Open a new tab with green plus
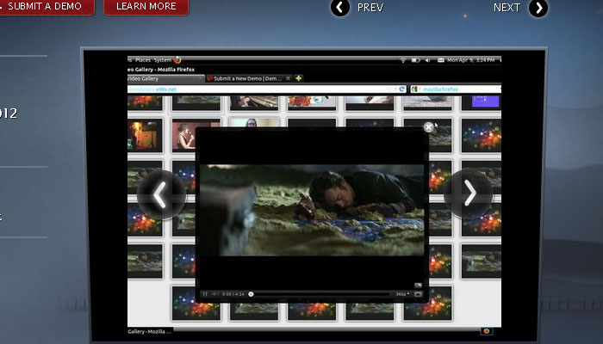The height and width of the screenshot is (344, 603). [x=298, y=78]
